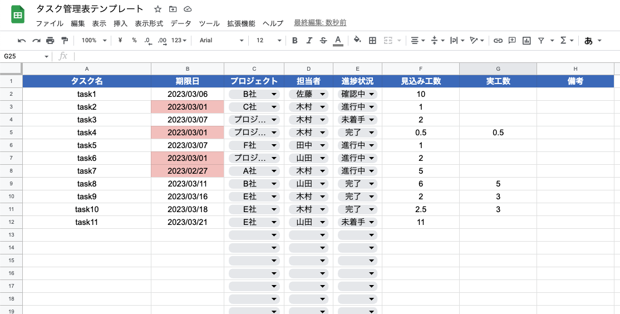Open the データ menu
The image size is (620, 314).
[180, 23]
